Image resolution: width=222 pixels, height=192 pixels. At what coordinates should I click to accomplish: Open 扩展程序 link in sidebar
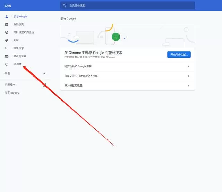10,85
